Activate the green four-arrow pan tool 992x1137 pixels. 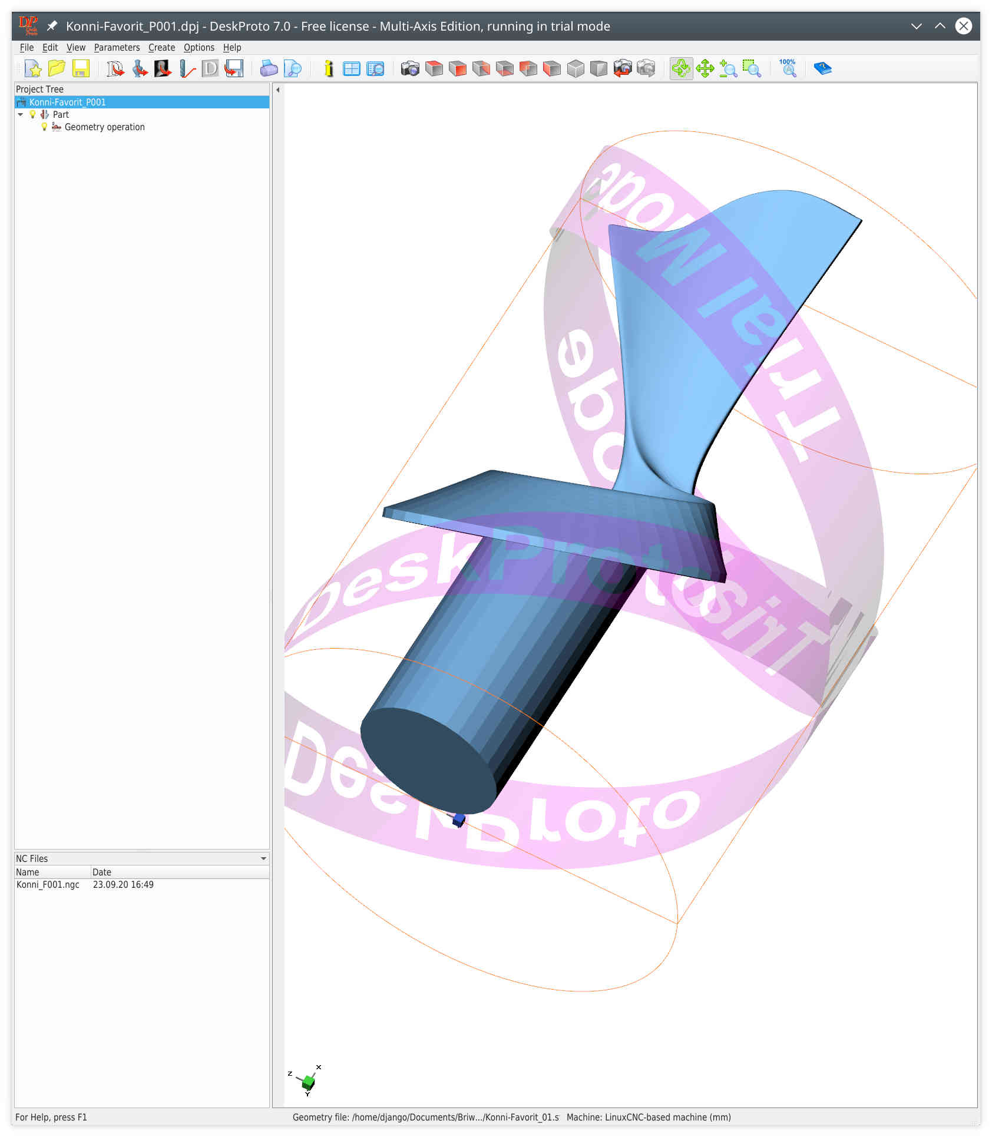[705, 69]
